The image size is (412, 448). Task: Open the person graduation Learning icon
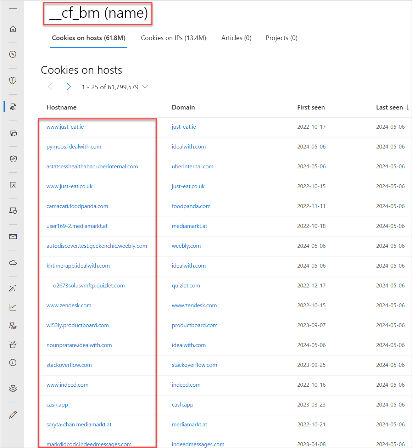point(13,326)
